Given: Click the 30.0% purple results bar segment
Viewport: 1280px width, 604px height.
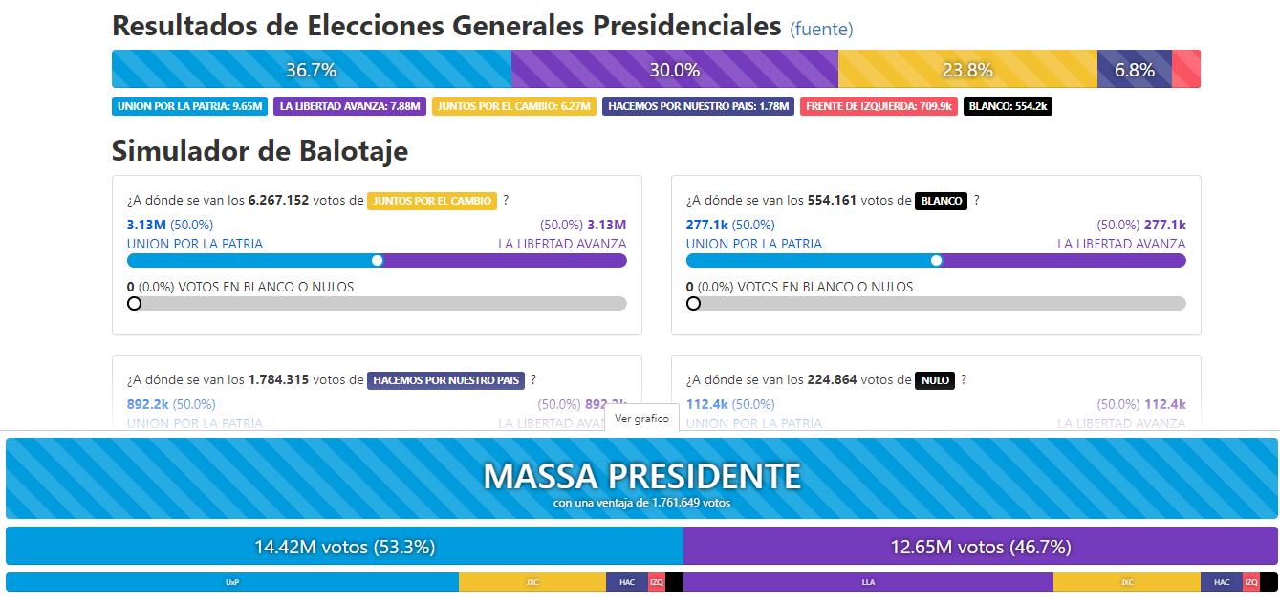Looking at the screenshot, I should click(675, 70).
